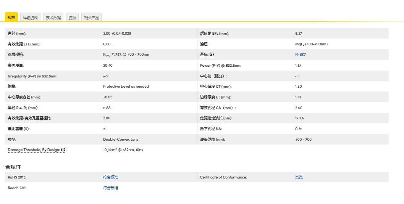The image size is (404, 204).
Task: Click the info icon beside Damage Threshold
Action: coord(63,150)
